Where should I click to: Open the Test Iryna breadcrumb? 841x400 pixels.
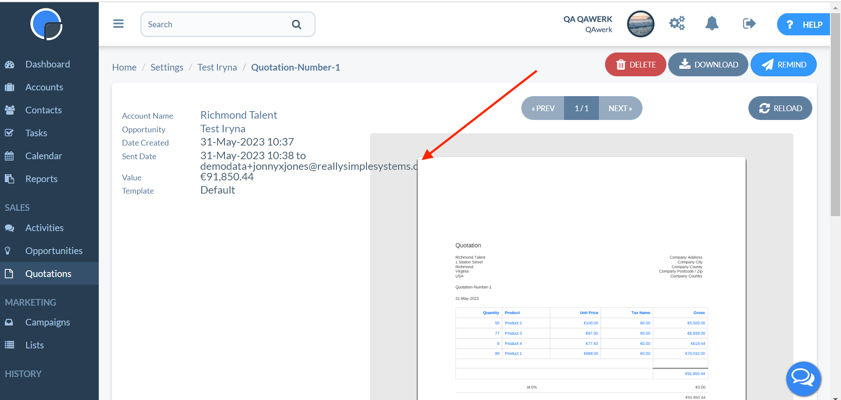[217, 67]
